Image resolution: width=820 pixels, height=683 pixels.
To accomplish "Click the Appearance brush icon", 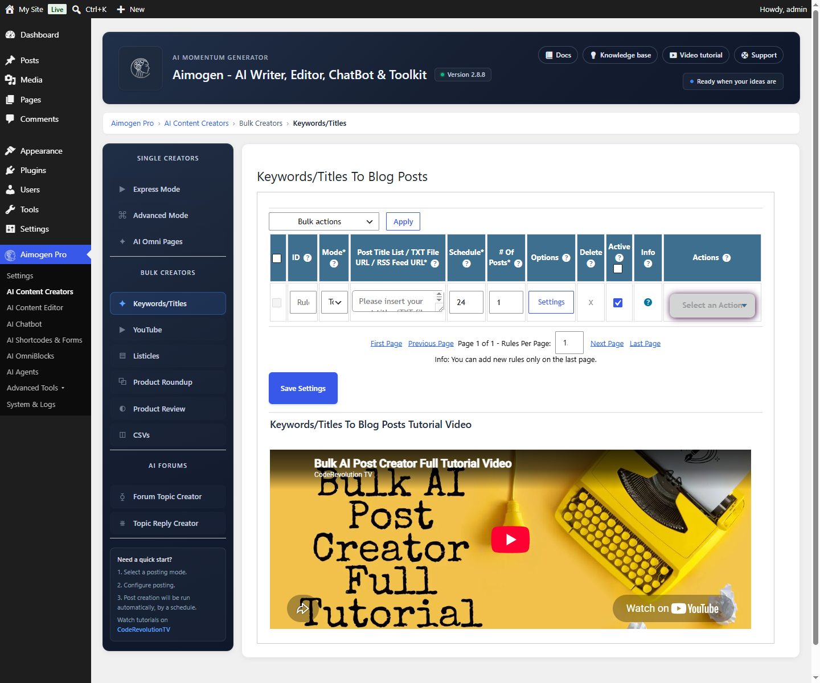I will (x=10, y=151).
